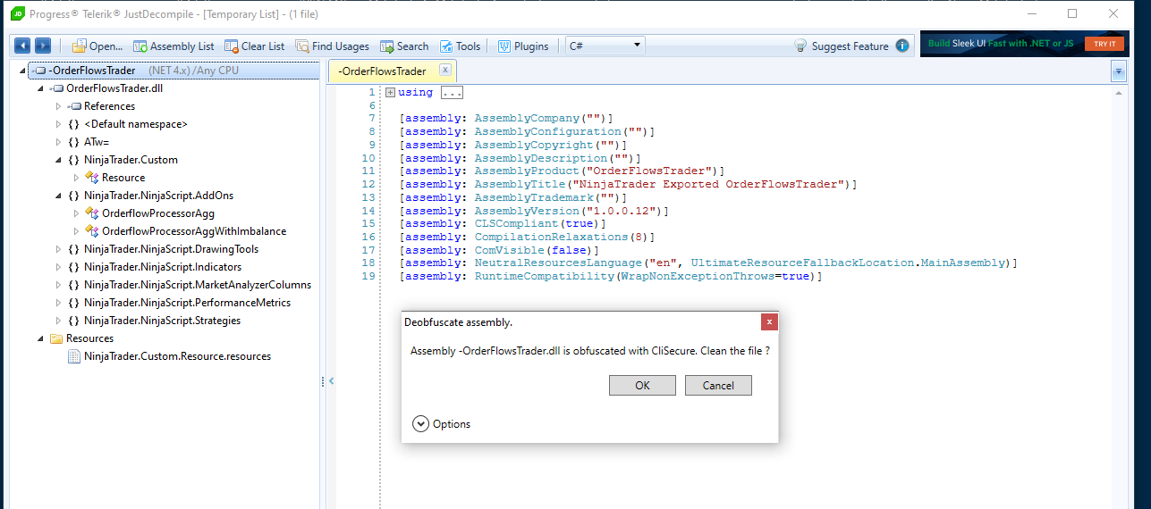Clear the assembly list

point(255,46)
